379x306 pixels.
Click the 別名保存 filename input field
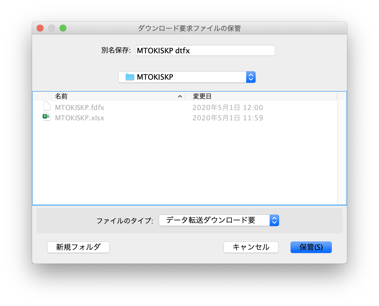[x=205, y=50]
